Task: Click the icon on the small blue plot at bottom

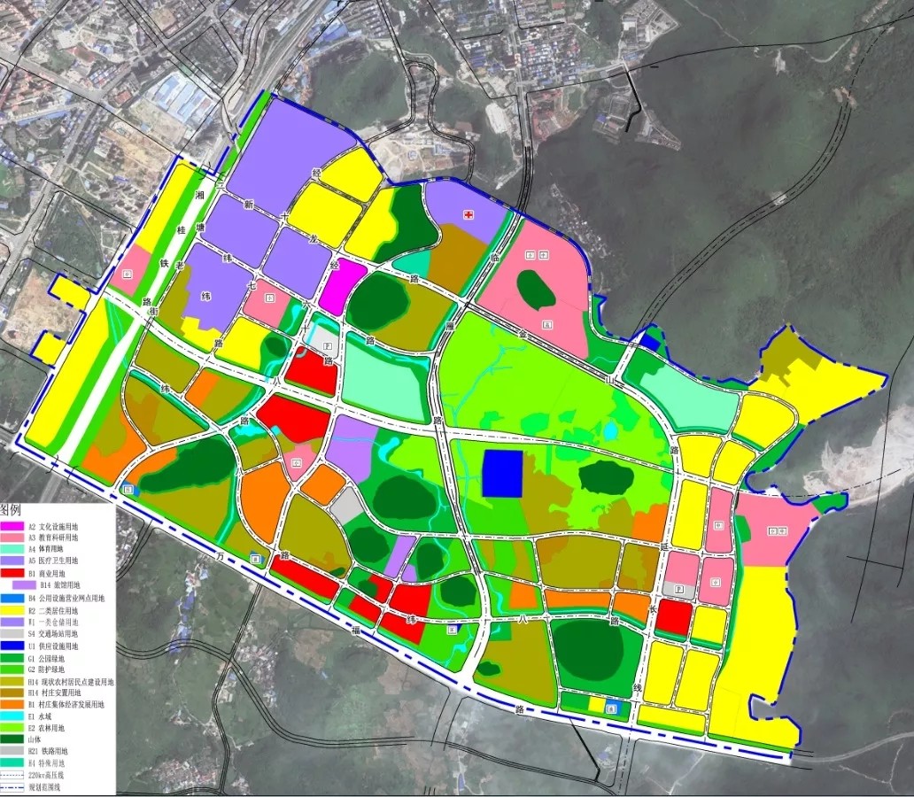Action: pos(611,708)
